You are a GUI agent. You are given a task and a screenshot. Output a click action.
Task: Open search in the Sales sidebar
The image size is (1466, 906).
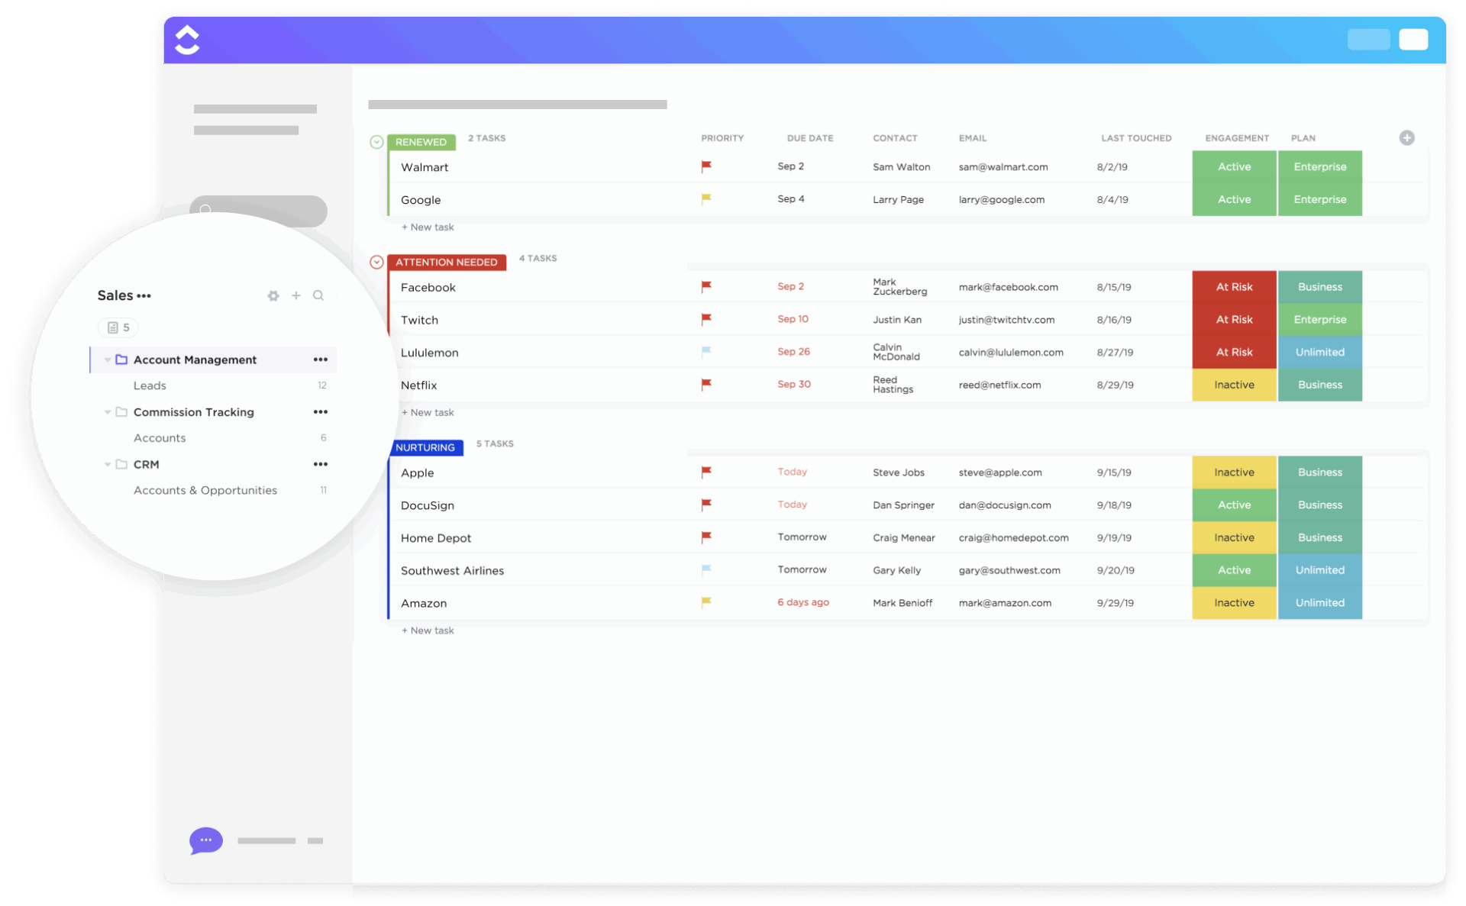click(318, 295)
